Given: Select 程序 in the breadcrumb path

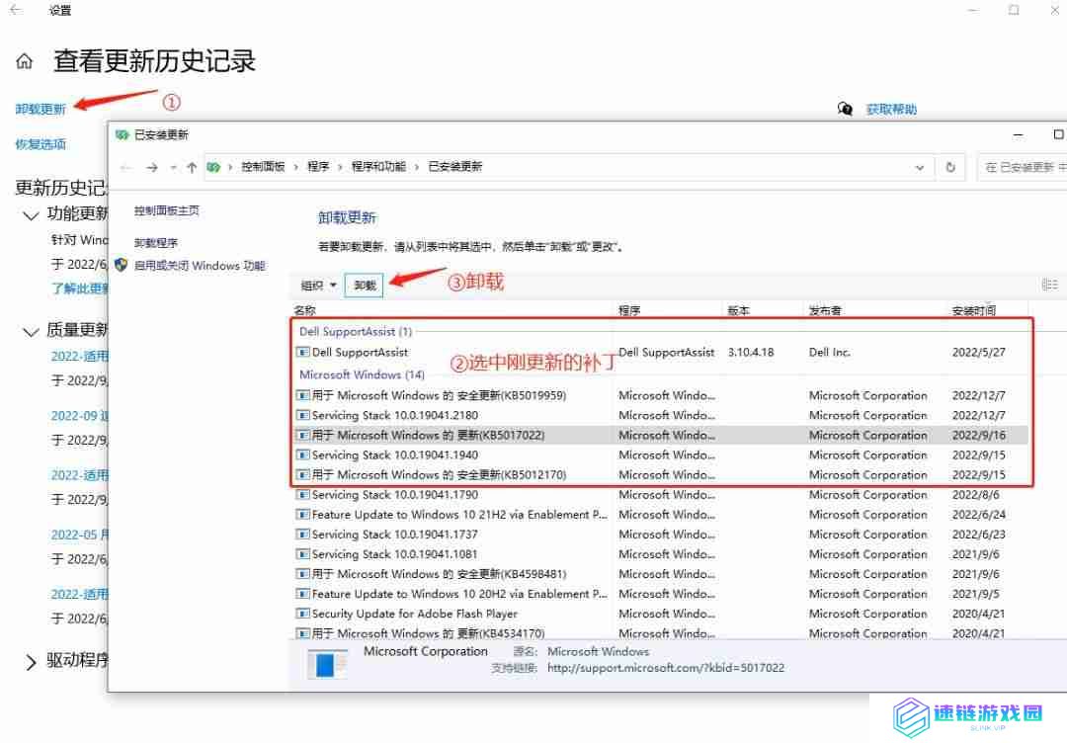Looking at the screenshot, I should click(318, 167).
